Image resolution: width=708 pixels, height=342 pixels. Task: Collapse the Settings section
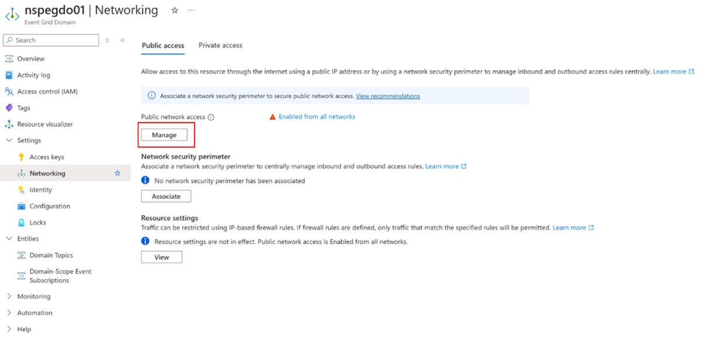pos(9,141)
